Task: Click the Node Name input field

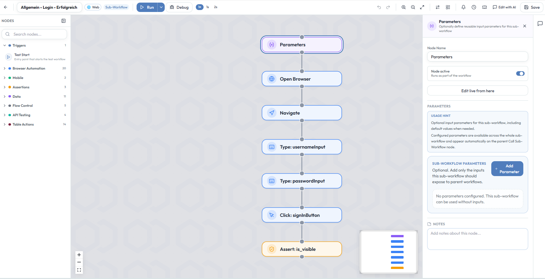Action: (478, 57)
